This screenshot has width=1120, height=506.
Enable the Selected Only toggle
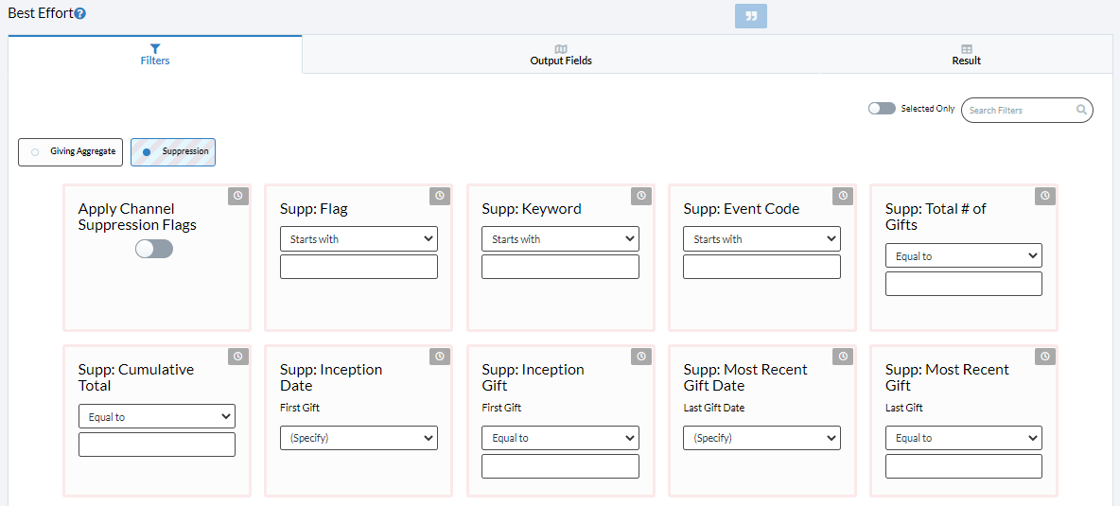(x=882, y=109)
